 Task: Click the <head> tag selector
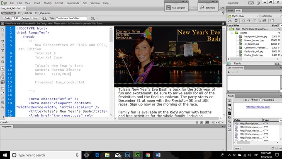tap(4, 122)
